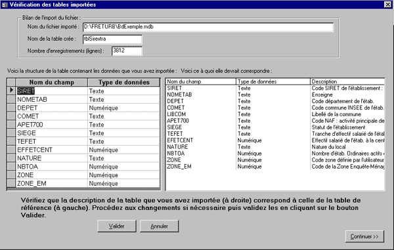Click Nature du local description
The width and height of the screenshot is (394, 250).
[329, 147]
